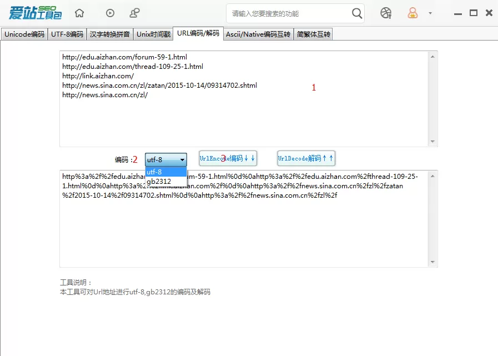
Task: Click the UrlDecode解码 button
Action: coord(306,158)
